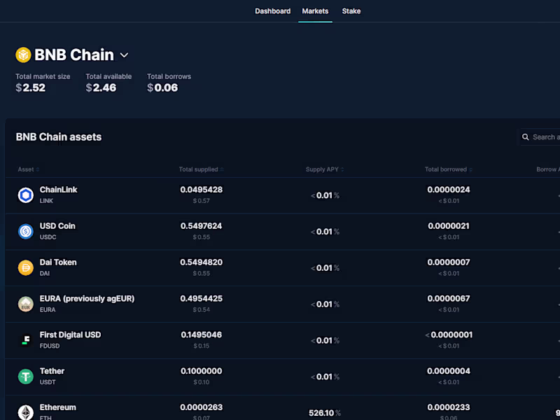Click the Ethereum token icon
The image size is (560, 420).
tap(26, 412)
